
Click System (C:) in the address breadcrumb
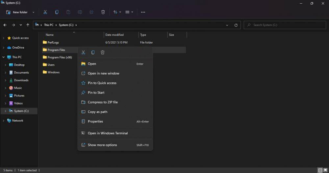pyautogui.click(x=66, y=25)
